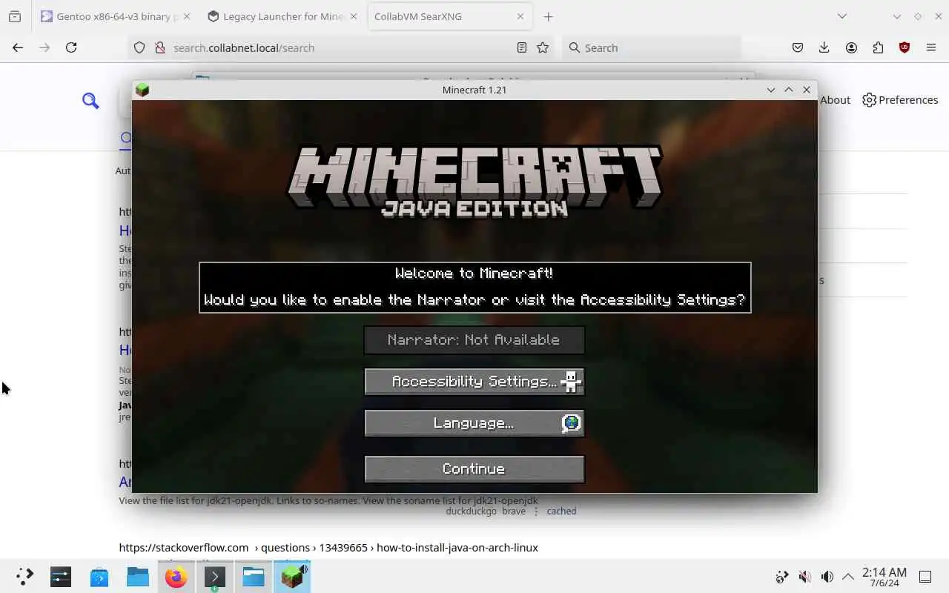The image size is (949, 593).
Task: Switch to the open file manager window in taskbar
Action: pos(254,576)
